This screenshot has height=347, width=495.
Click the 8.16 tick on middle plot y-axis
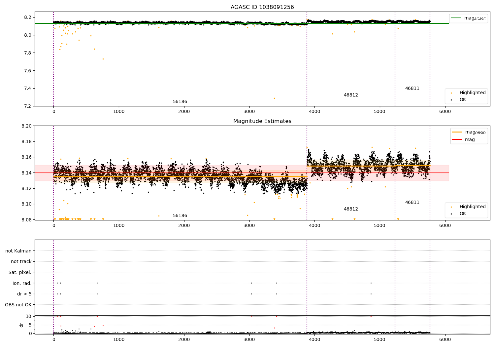[27, 157]
